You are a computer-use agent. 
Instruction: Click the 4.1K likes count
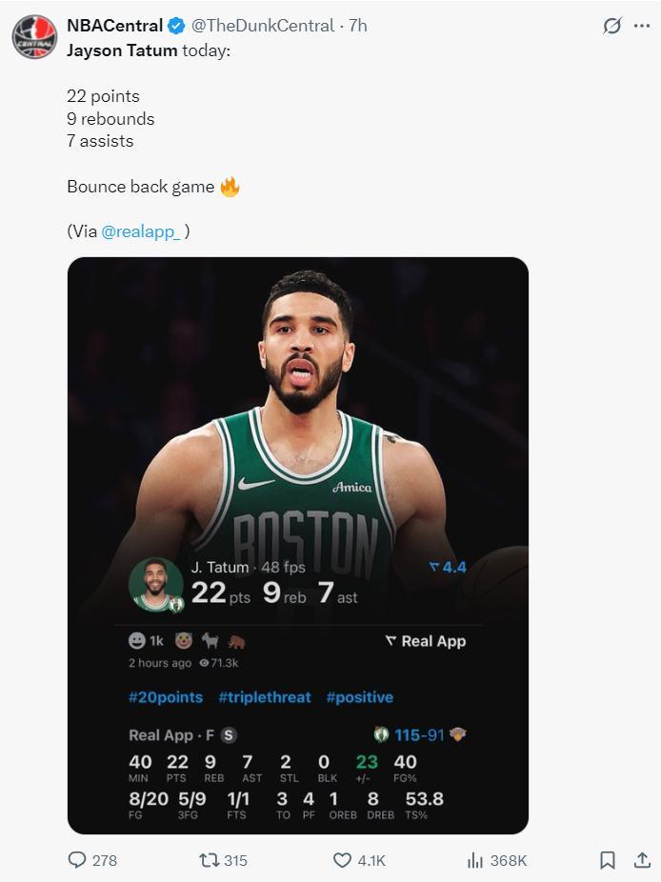tap(371, 860)
